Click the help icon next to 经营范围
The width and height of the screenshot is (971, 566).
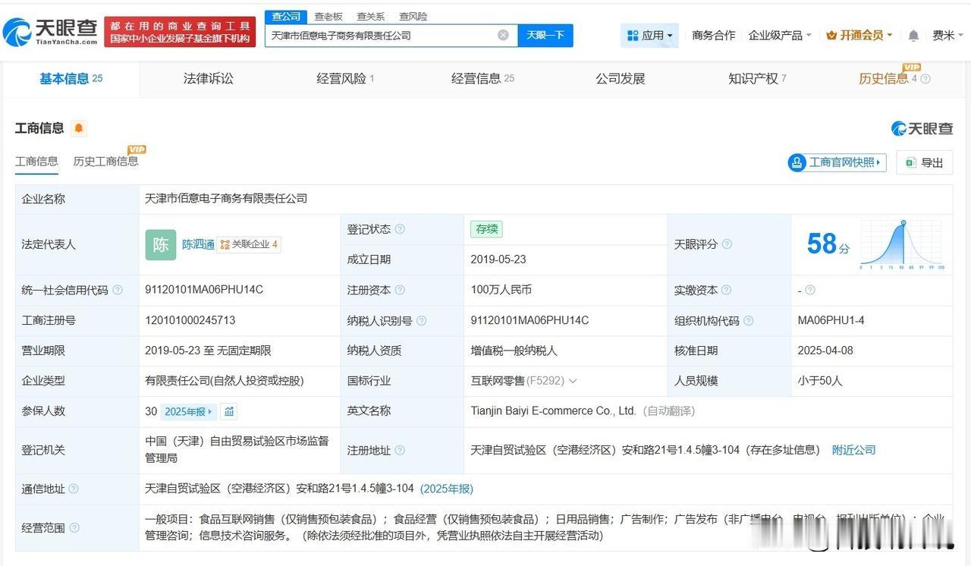74,528
